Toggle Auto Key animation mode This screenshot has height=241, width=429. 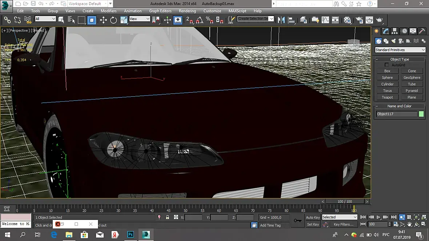click(x=313, y=217)
